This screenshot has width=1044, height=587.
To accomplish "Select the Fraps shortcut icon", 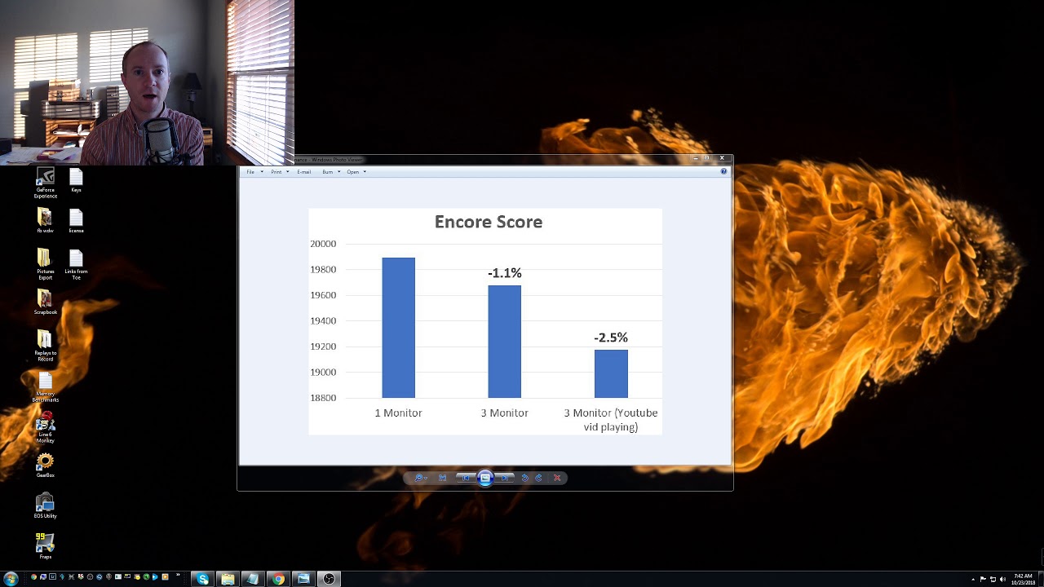I will (x=45, y=547).
